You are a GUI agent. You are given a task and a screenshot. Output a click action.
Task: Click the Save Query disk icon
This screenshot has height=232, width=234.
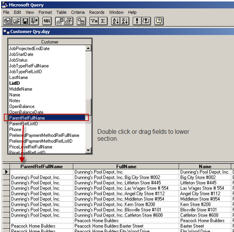click(x=26, y=21)
